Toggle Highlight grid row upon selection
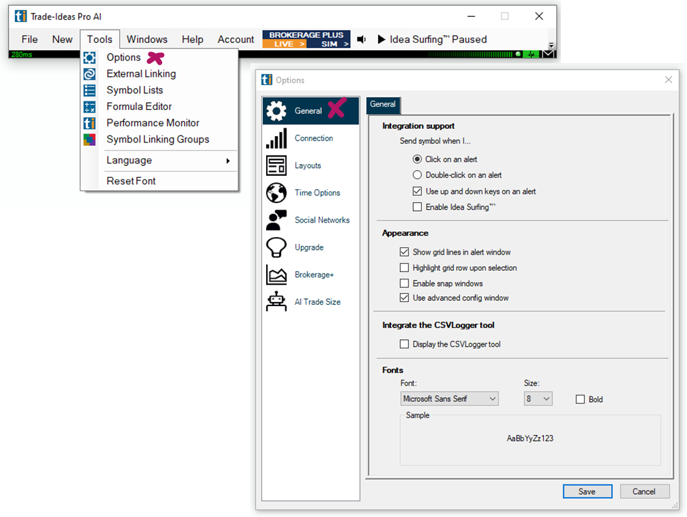Viewport: 687px width, 517px height. [404, 268]
